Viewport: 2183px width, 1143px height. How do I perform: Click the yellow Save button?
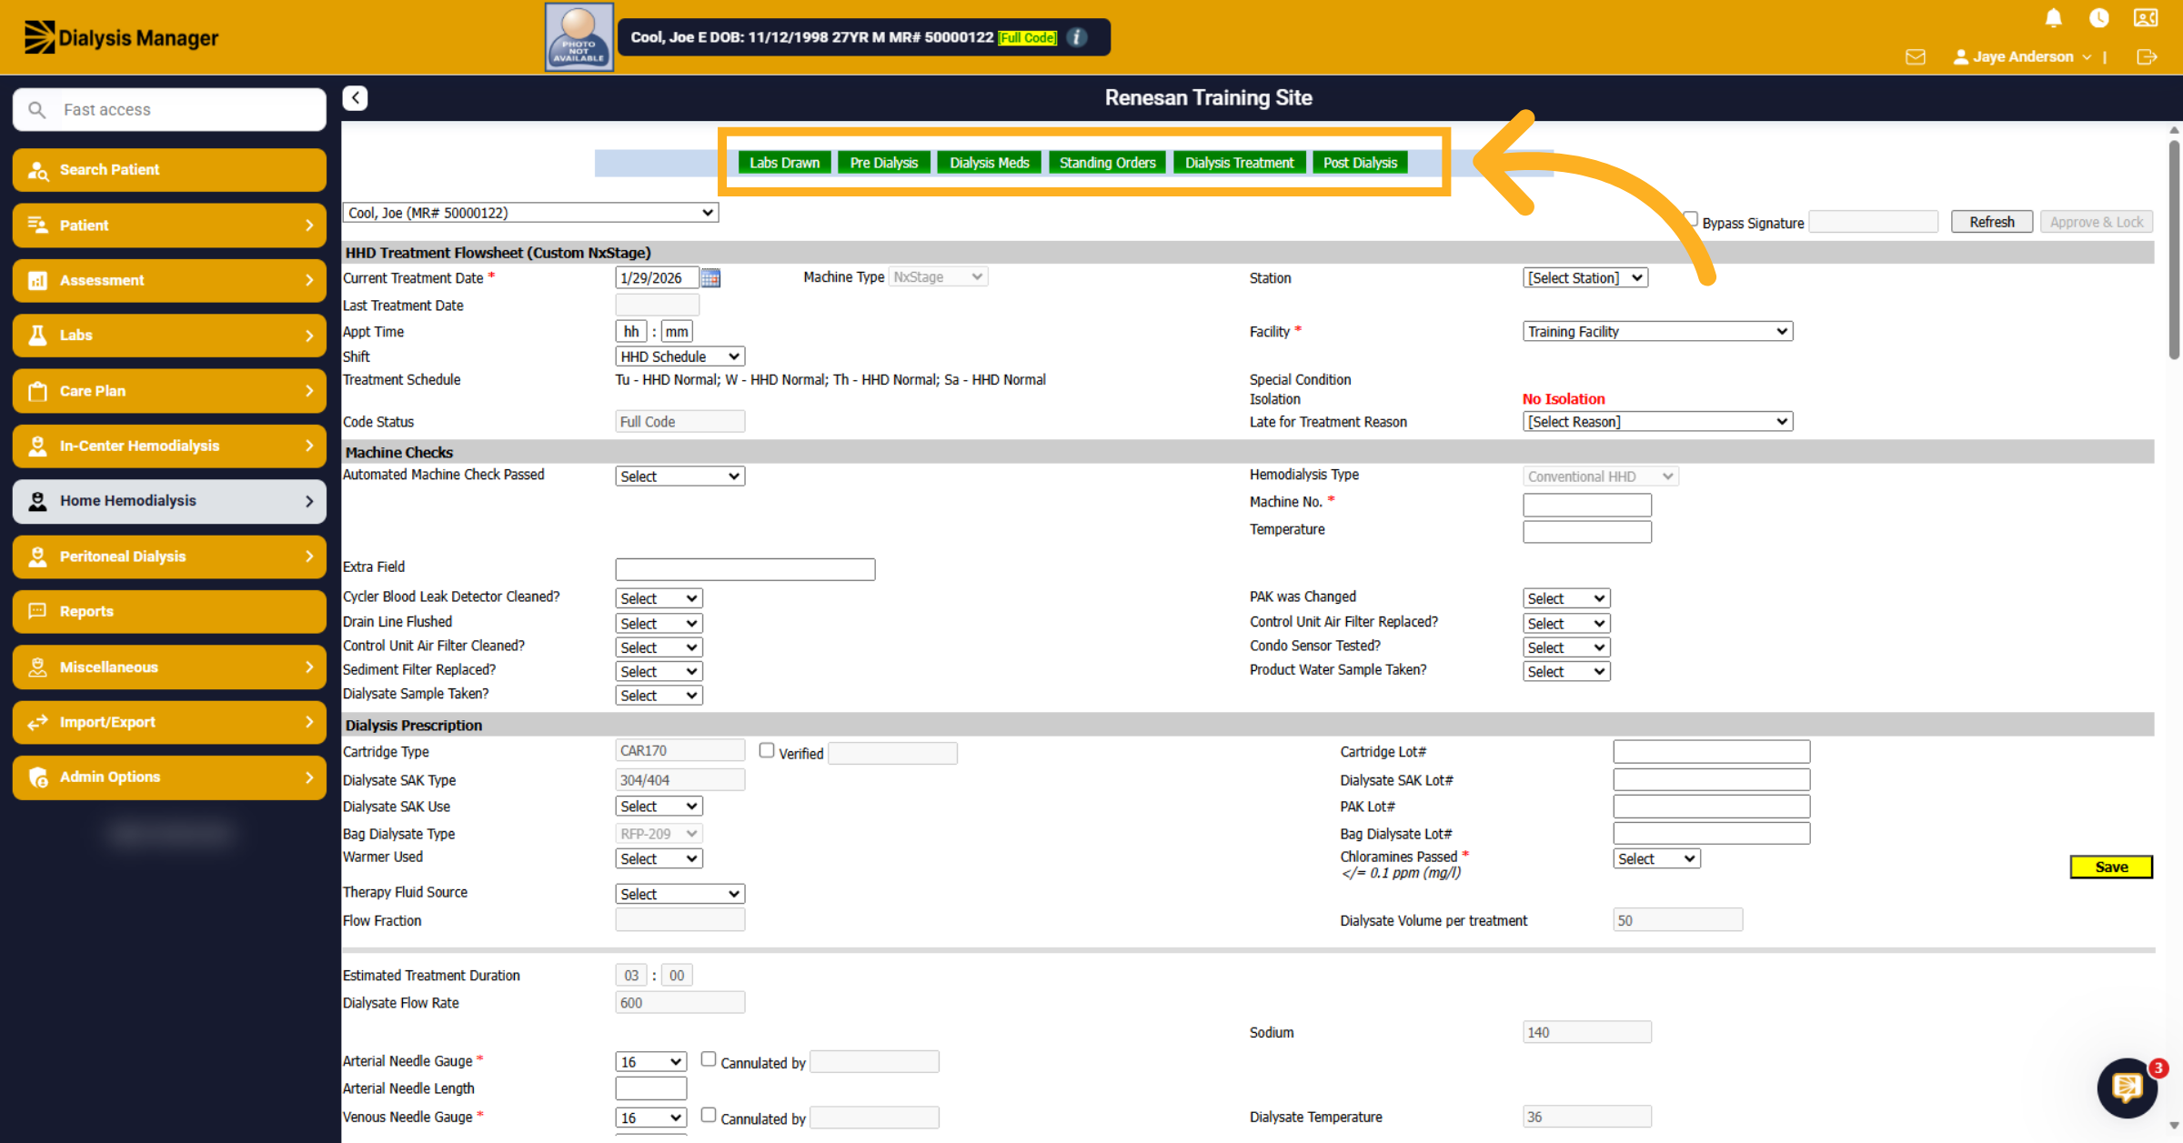click(x=2111, y=867)
